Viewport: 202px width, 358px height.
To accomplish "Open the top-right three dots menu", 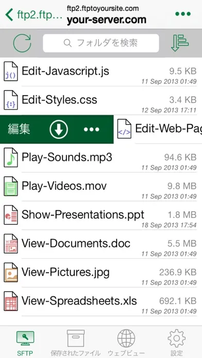I will [x=183, y=14].
